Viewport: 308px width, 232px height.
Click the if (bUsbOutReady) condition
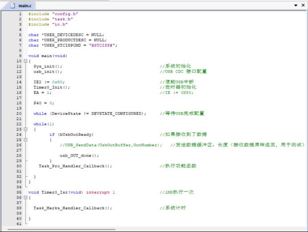pyautogui.click(x=72, y=134)
